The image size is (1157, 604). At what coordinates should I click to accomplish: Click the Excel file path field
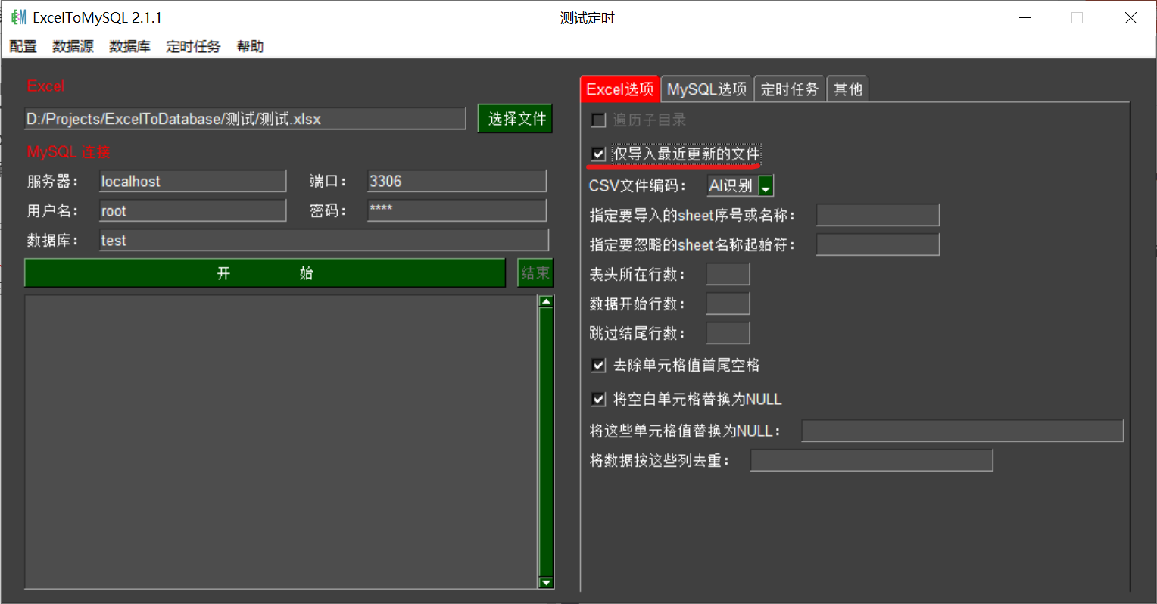point(245,119)
